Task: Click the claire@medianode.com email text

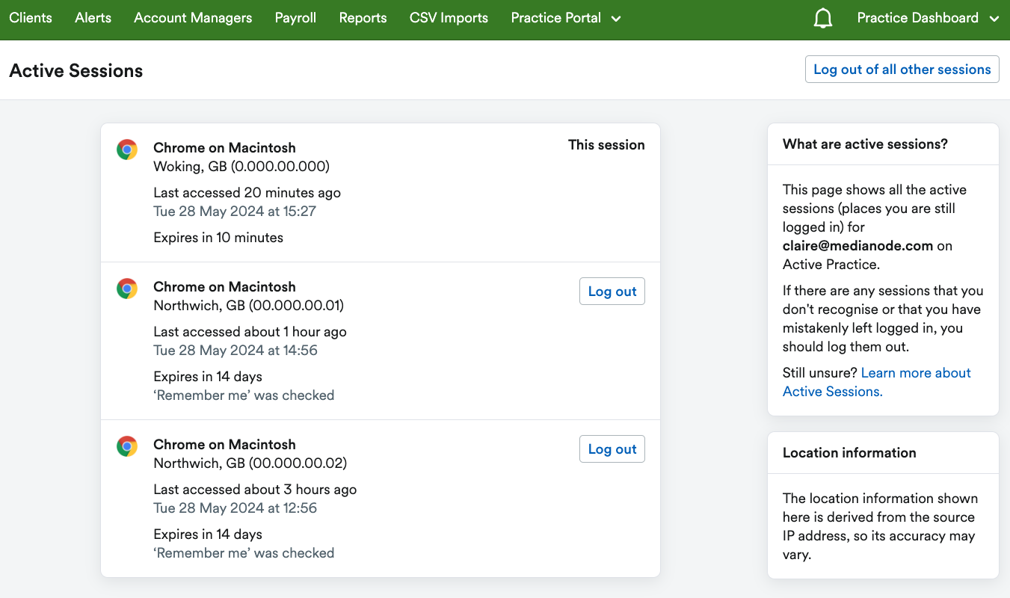Action: tap(857, 245)
